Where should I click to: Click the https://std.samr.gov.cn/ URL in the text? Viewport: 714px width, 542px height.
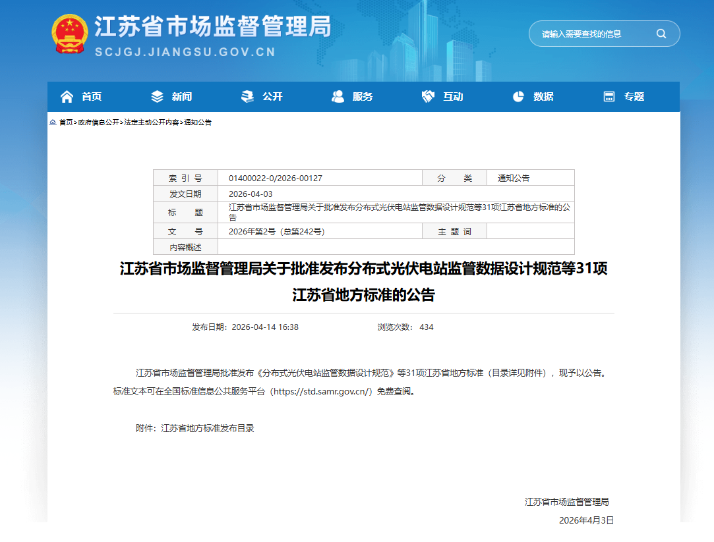[323, 391]
